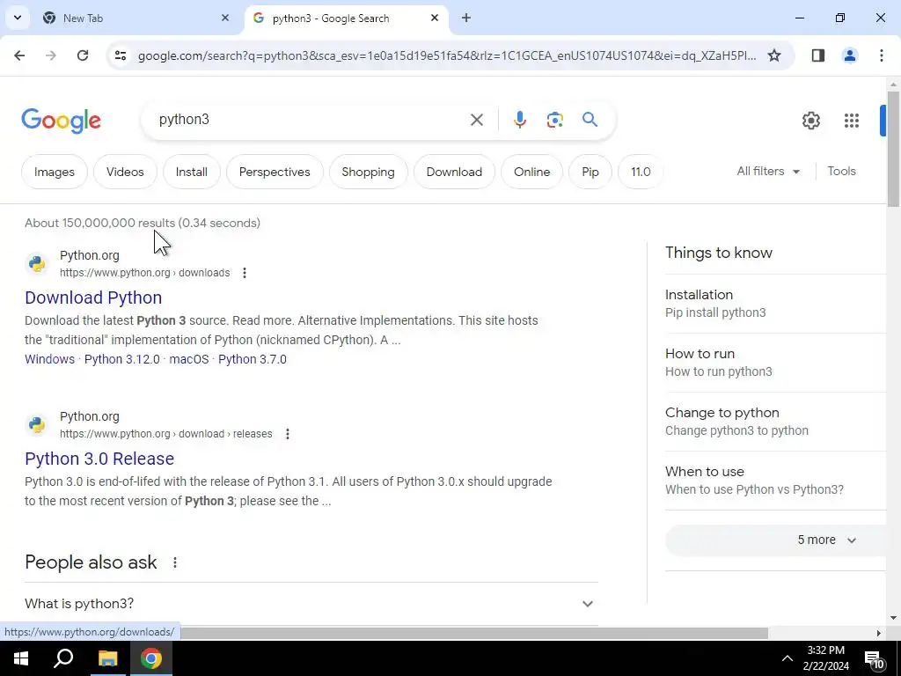The height and width of the screenshot is (676, 901).
Task: Filter results by Videos
Action: (x=125, y=172)
